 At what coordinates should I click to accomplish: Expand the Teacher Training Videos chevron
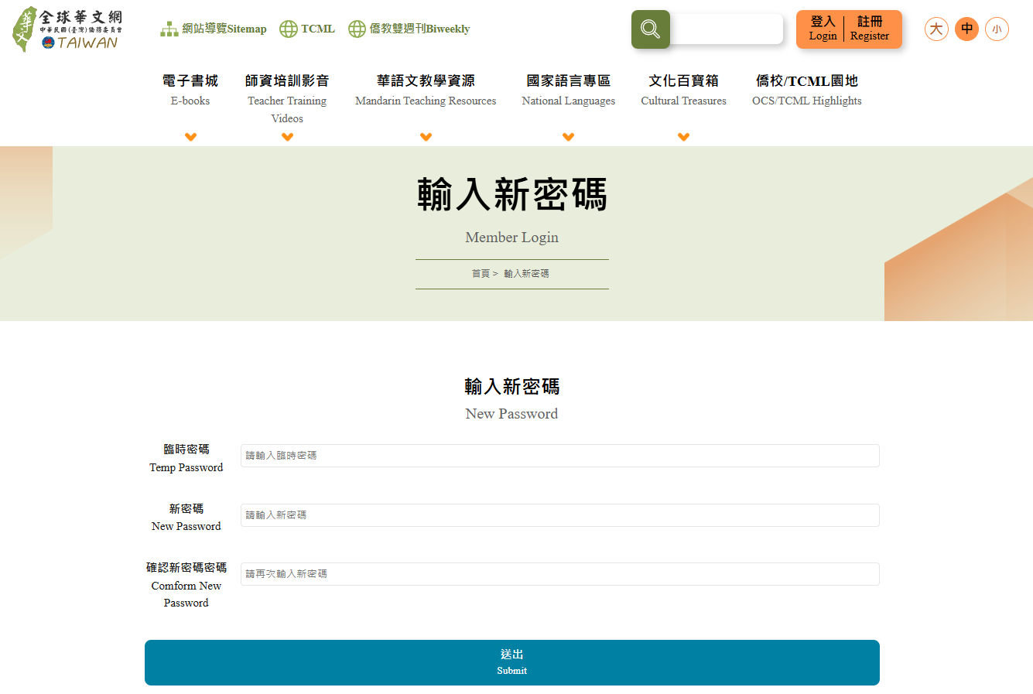(287, 137)
